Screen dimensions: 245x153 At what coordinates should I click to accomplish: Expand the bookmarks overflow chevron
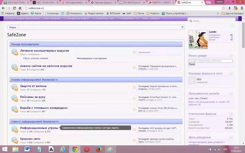[x=218, y=13]
